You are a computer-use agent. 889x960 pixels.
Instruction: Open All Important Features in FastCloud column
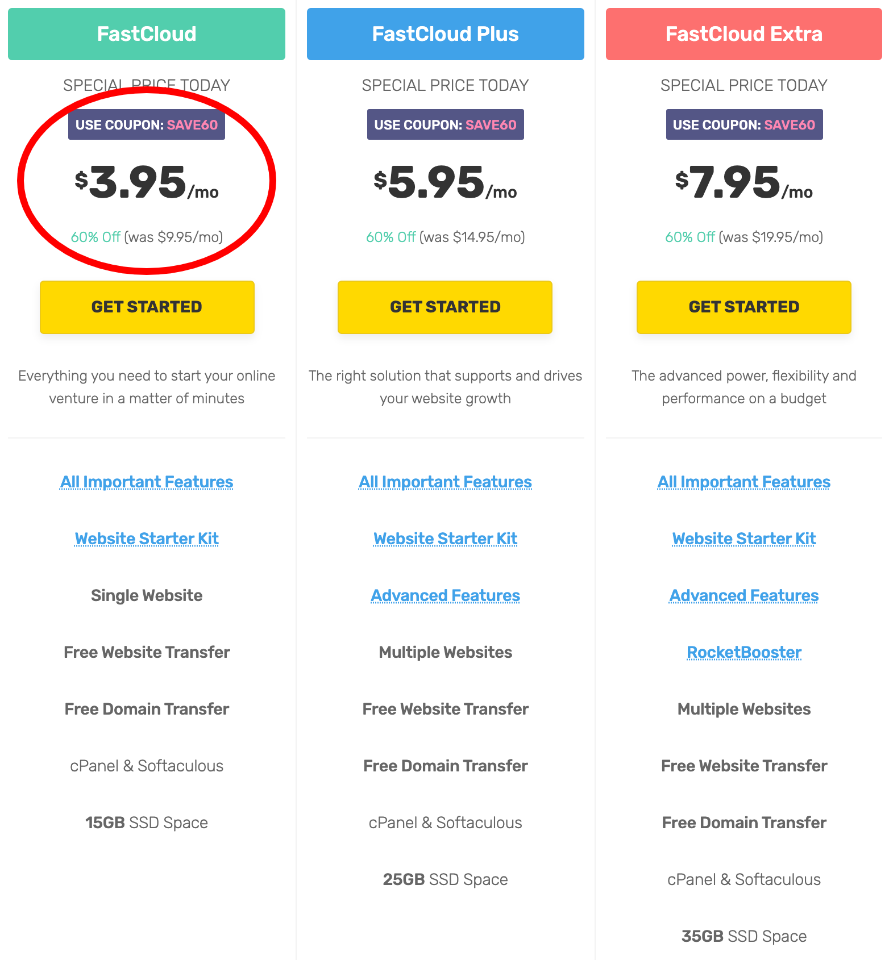click(x=147, y=482)
